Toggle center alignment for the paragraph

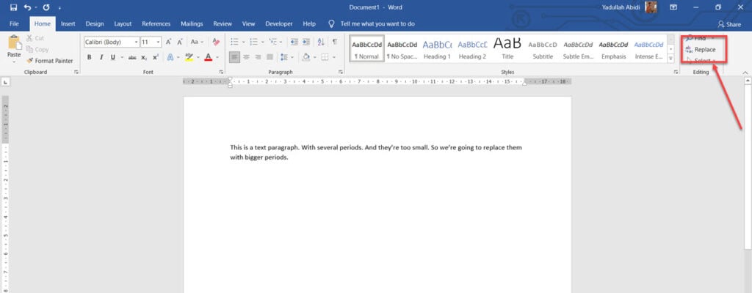point(246,57)
